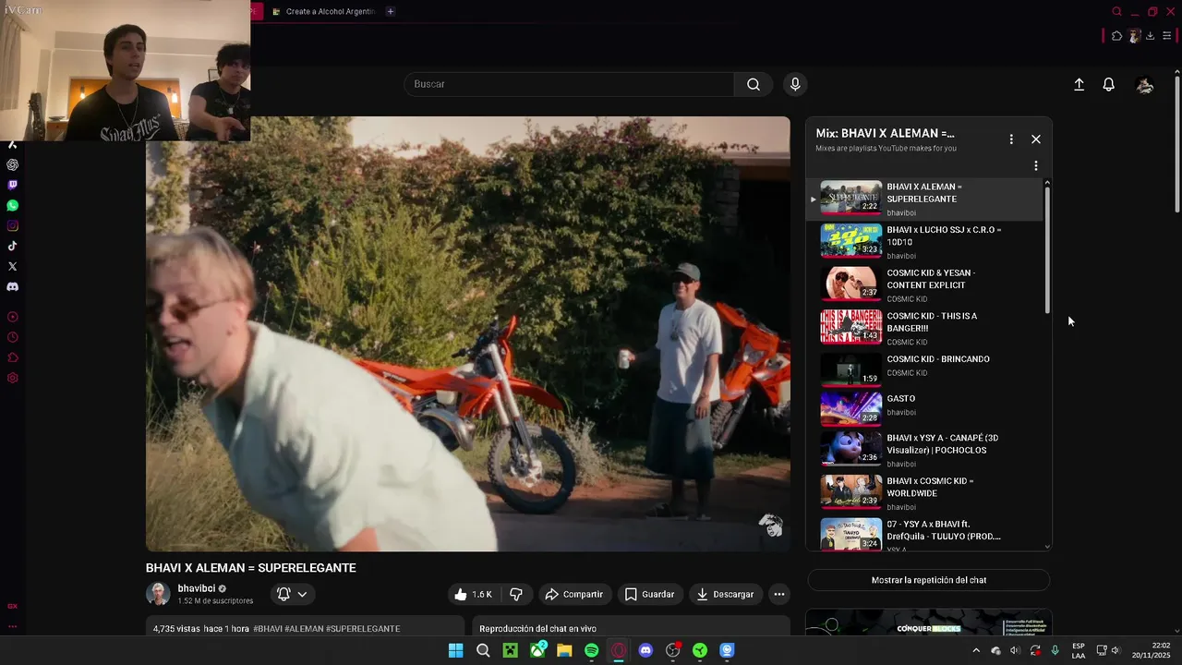Screen dimensions: 1182x665
Task: Select the current BHAVI X ALEMAN = SUPERELEGANTE item
Action: click(925, 199)
